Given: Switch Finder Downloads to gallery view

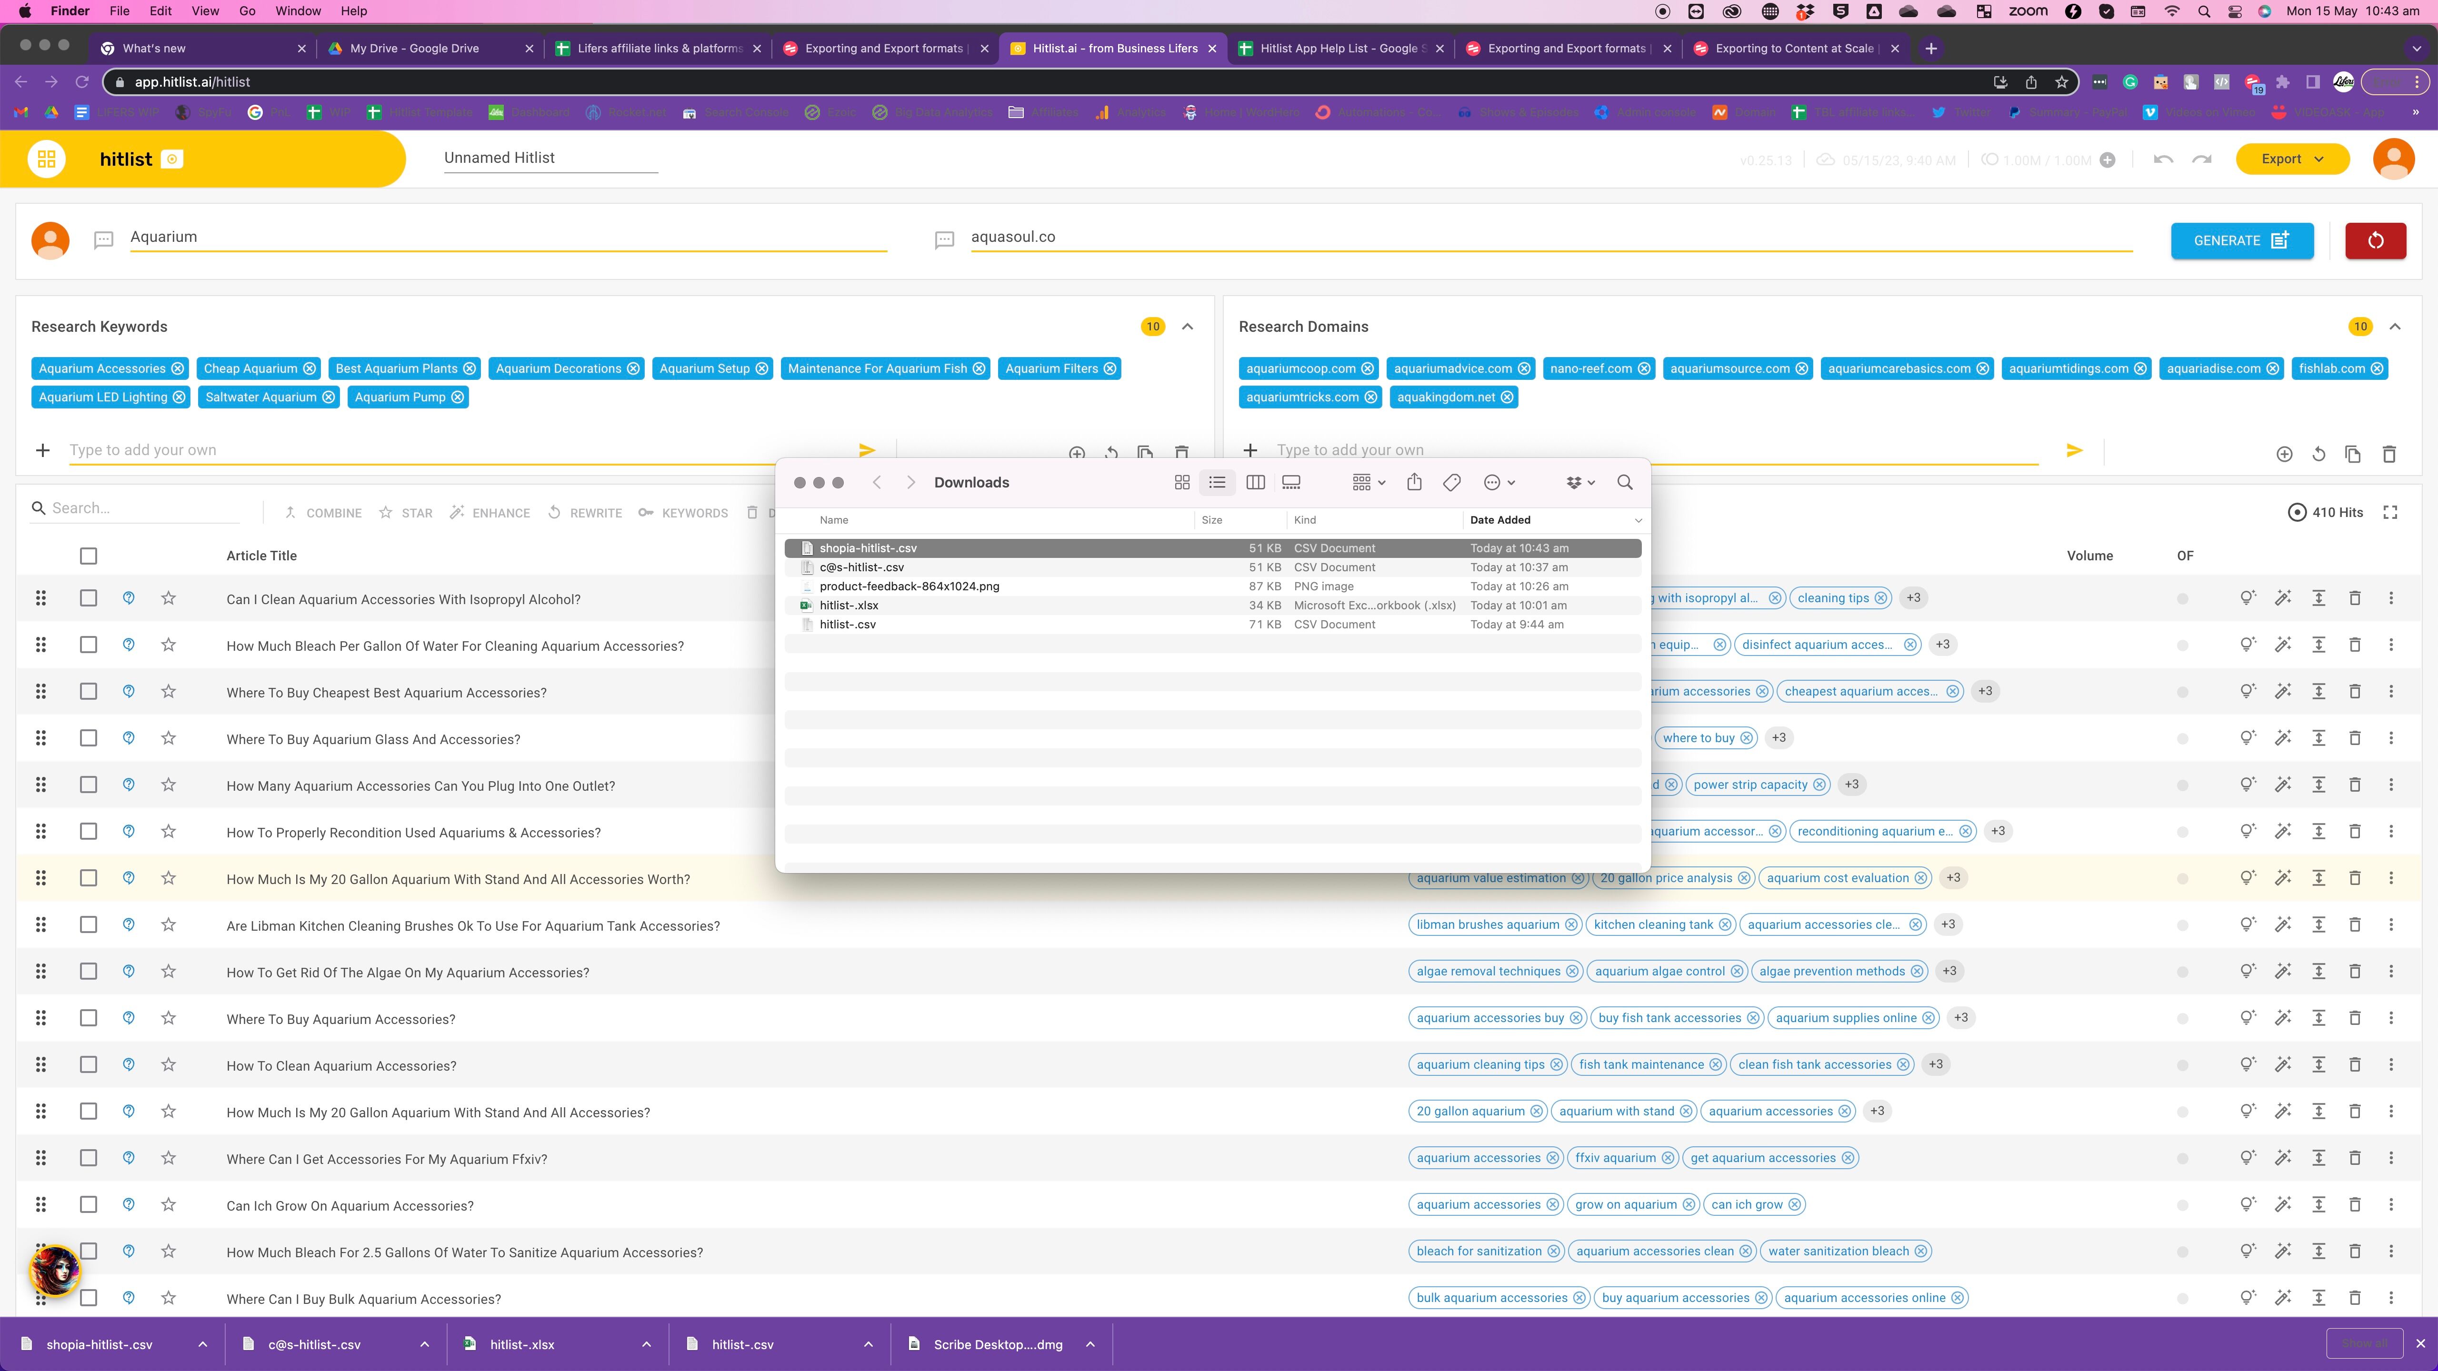Looking at the screenshot, I should click(1291, 483).
